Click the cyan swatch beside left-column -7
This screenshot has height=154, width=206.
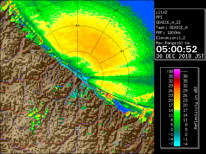(x=177, y=144)
